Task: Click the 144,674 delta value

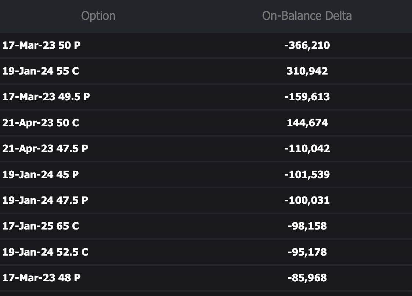Action: click(307, 123)
